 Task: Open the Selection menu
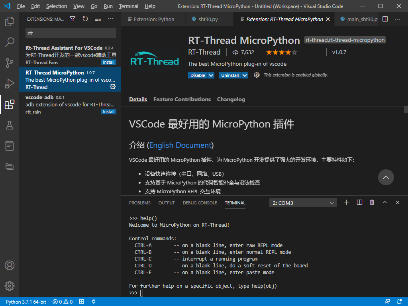pyautogui.click(x=57, y=6)
